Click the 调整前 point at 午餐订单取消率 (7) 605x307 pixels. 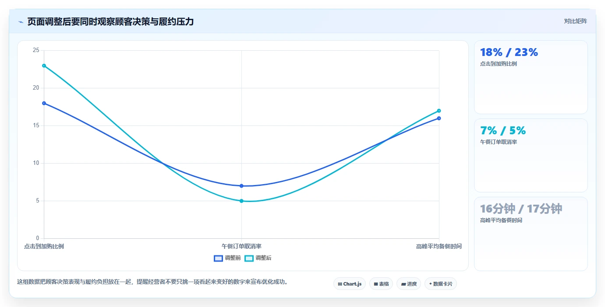click(x=241, y=186)
